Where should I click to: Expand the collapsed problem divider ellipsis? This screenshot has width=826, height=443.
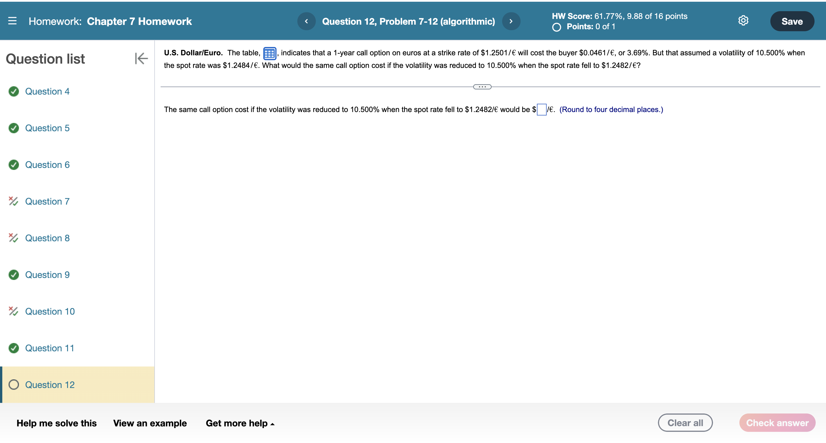482,87
